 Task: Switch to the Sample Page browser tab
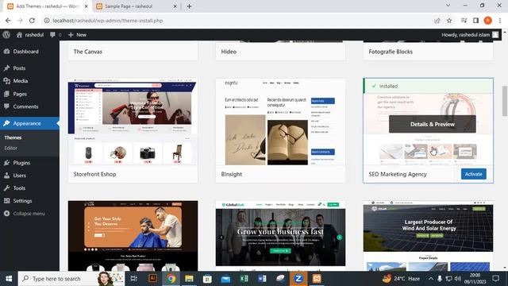(x=136, y=6)
